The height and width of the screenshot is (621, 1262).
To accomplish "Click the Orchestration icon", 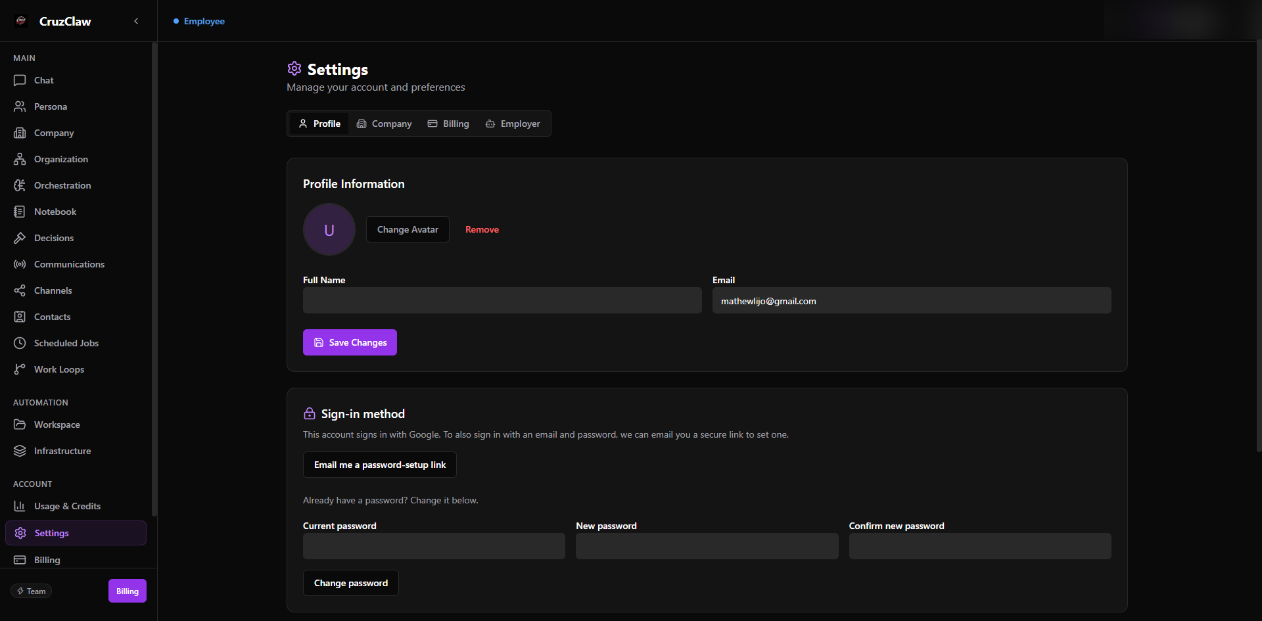I will coord(20,185).
